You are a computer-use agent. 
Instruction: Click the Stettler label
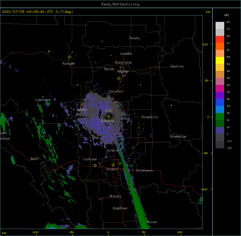(x=177, y=66)
